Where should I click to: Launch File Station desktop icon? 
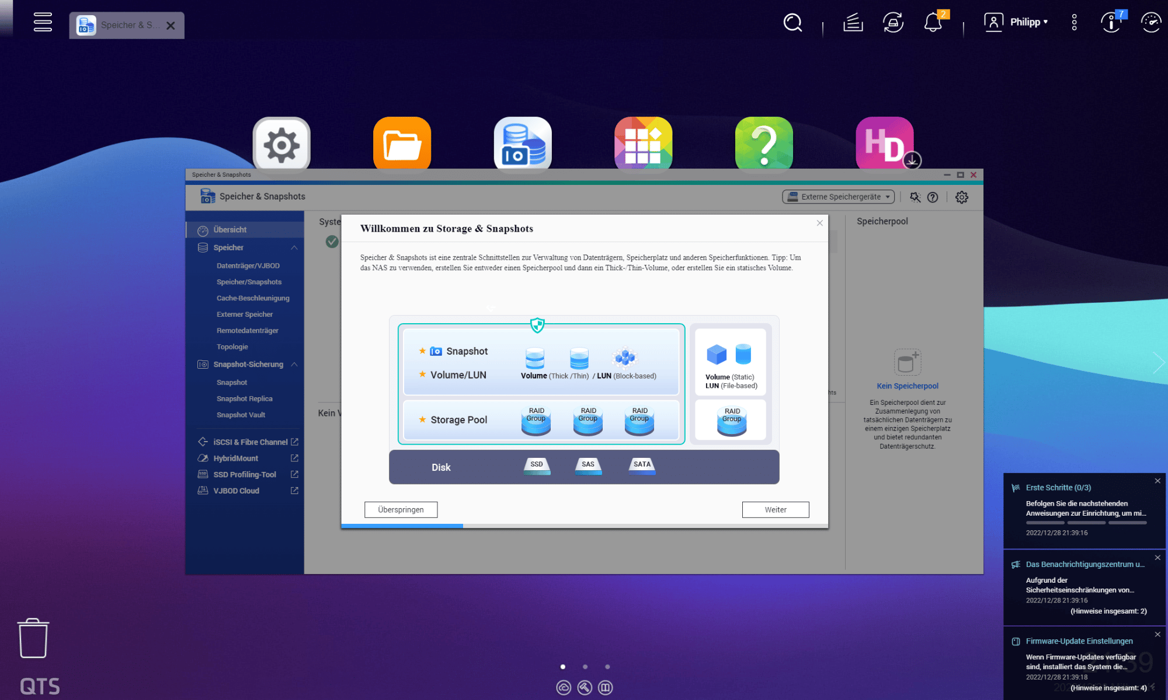(x=402, y=145)
